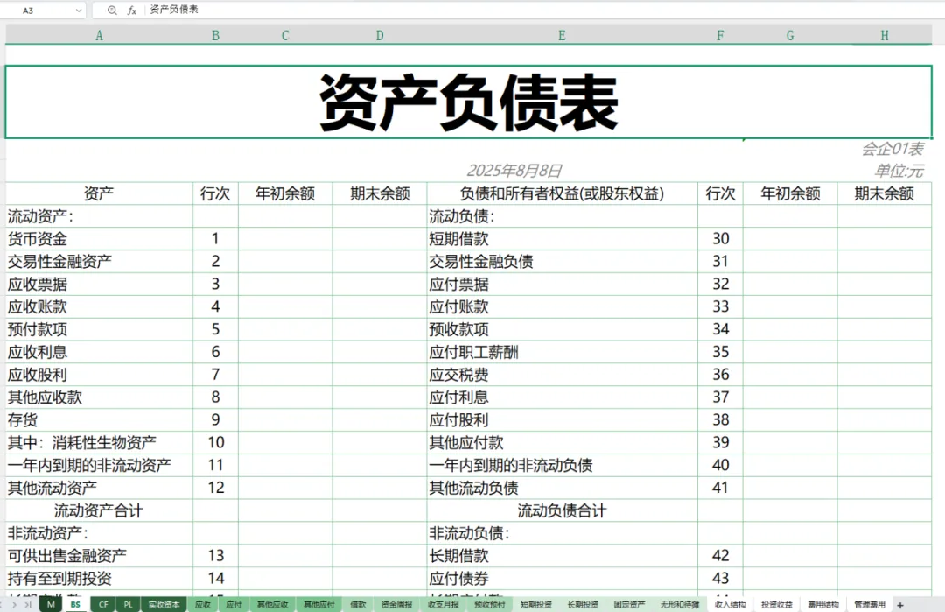Open the 费用结构 sheet tab

822,604
